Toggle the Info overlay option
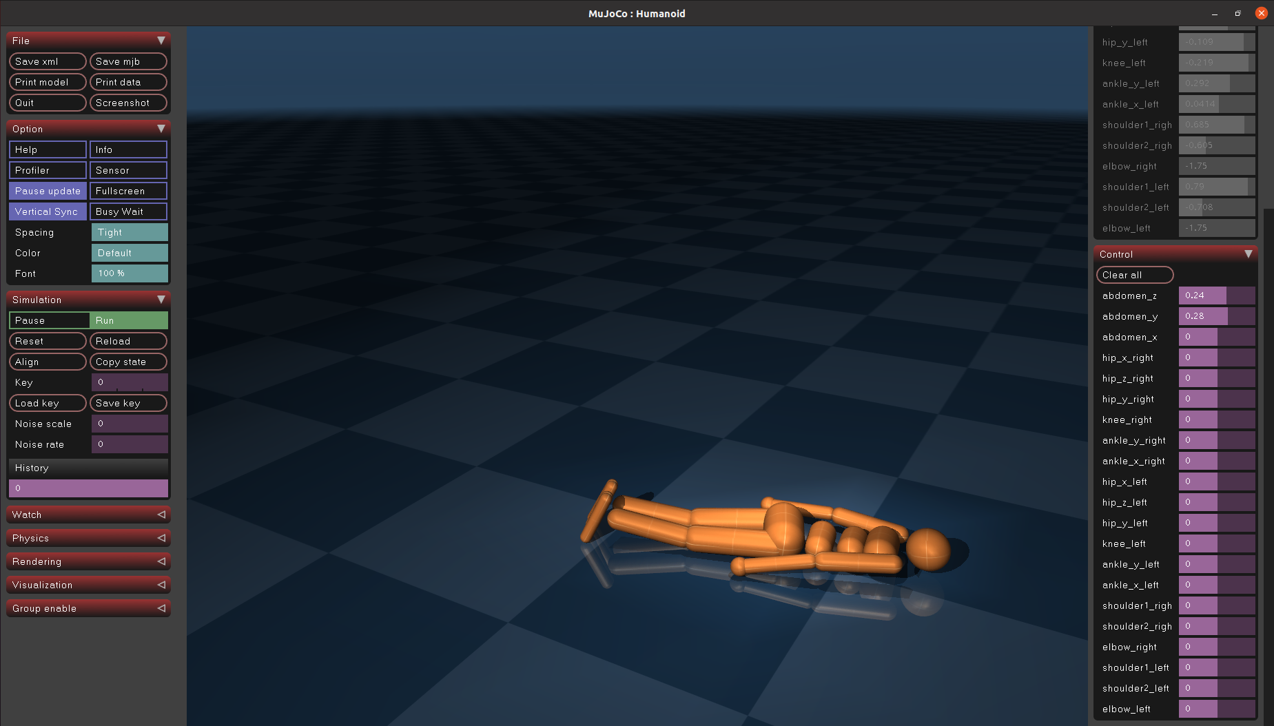This screenshot has width=1274, height=726. pos(129,149)
